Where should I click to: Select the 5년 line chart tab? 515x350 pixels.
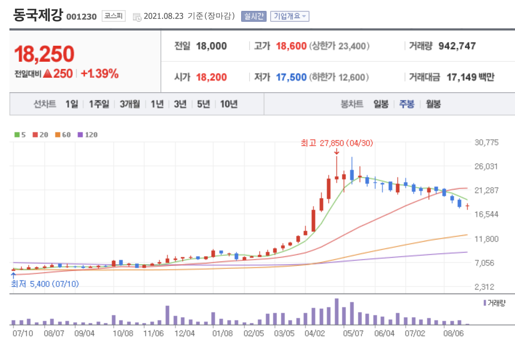(x=203, y=104)
